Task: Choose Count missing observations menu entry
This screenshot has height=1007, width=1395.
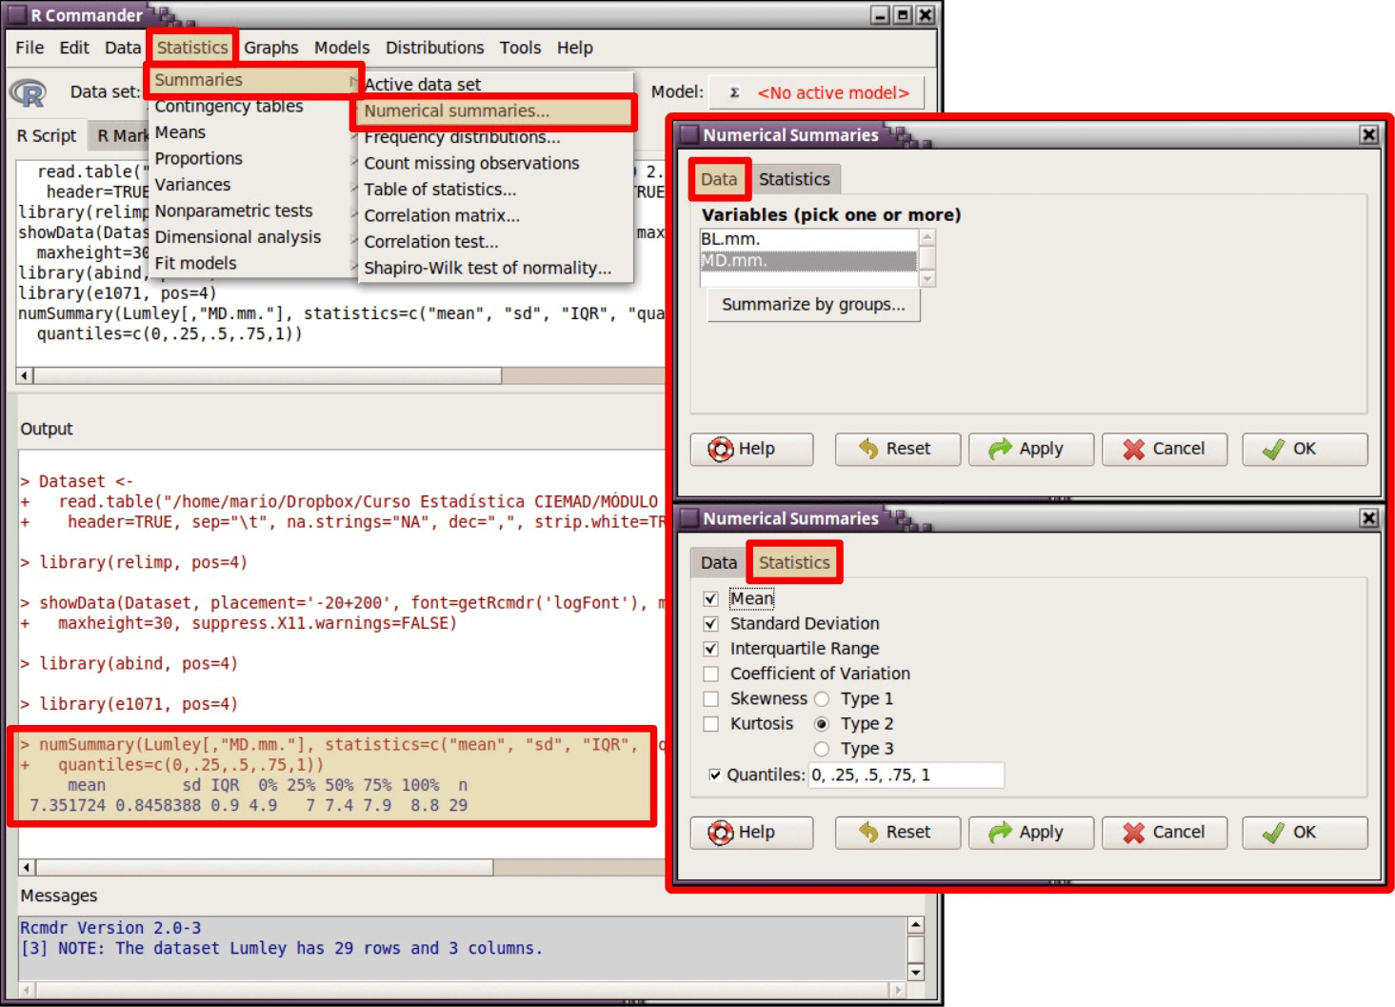Action: pyautogui.click(x=495, y=163)
